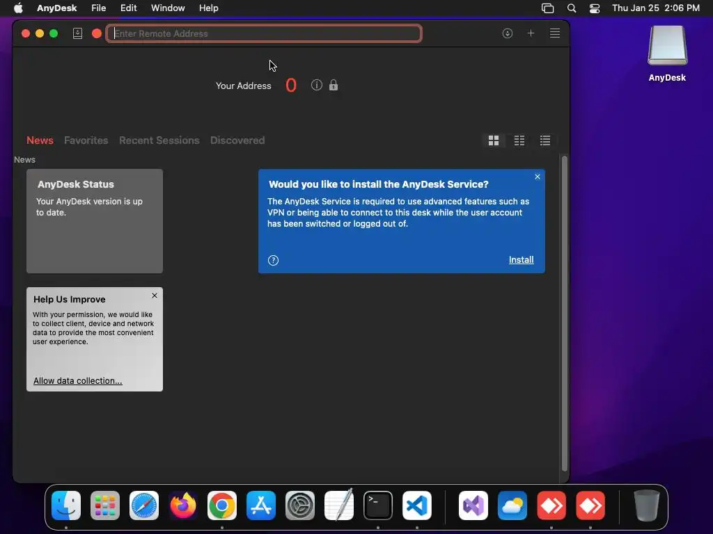Click the red status dot beside address field
This screenshot has height=534, width=713.
click(x=96, y=33)
